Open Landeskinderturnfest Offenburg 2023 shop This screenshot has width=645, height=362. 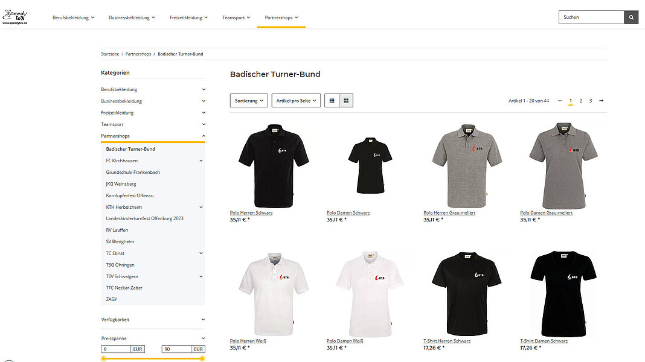(x=144, y=218)
